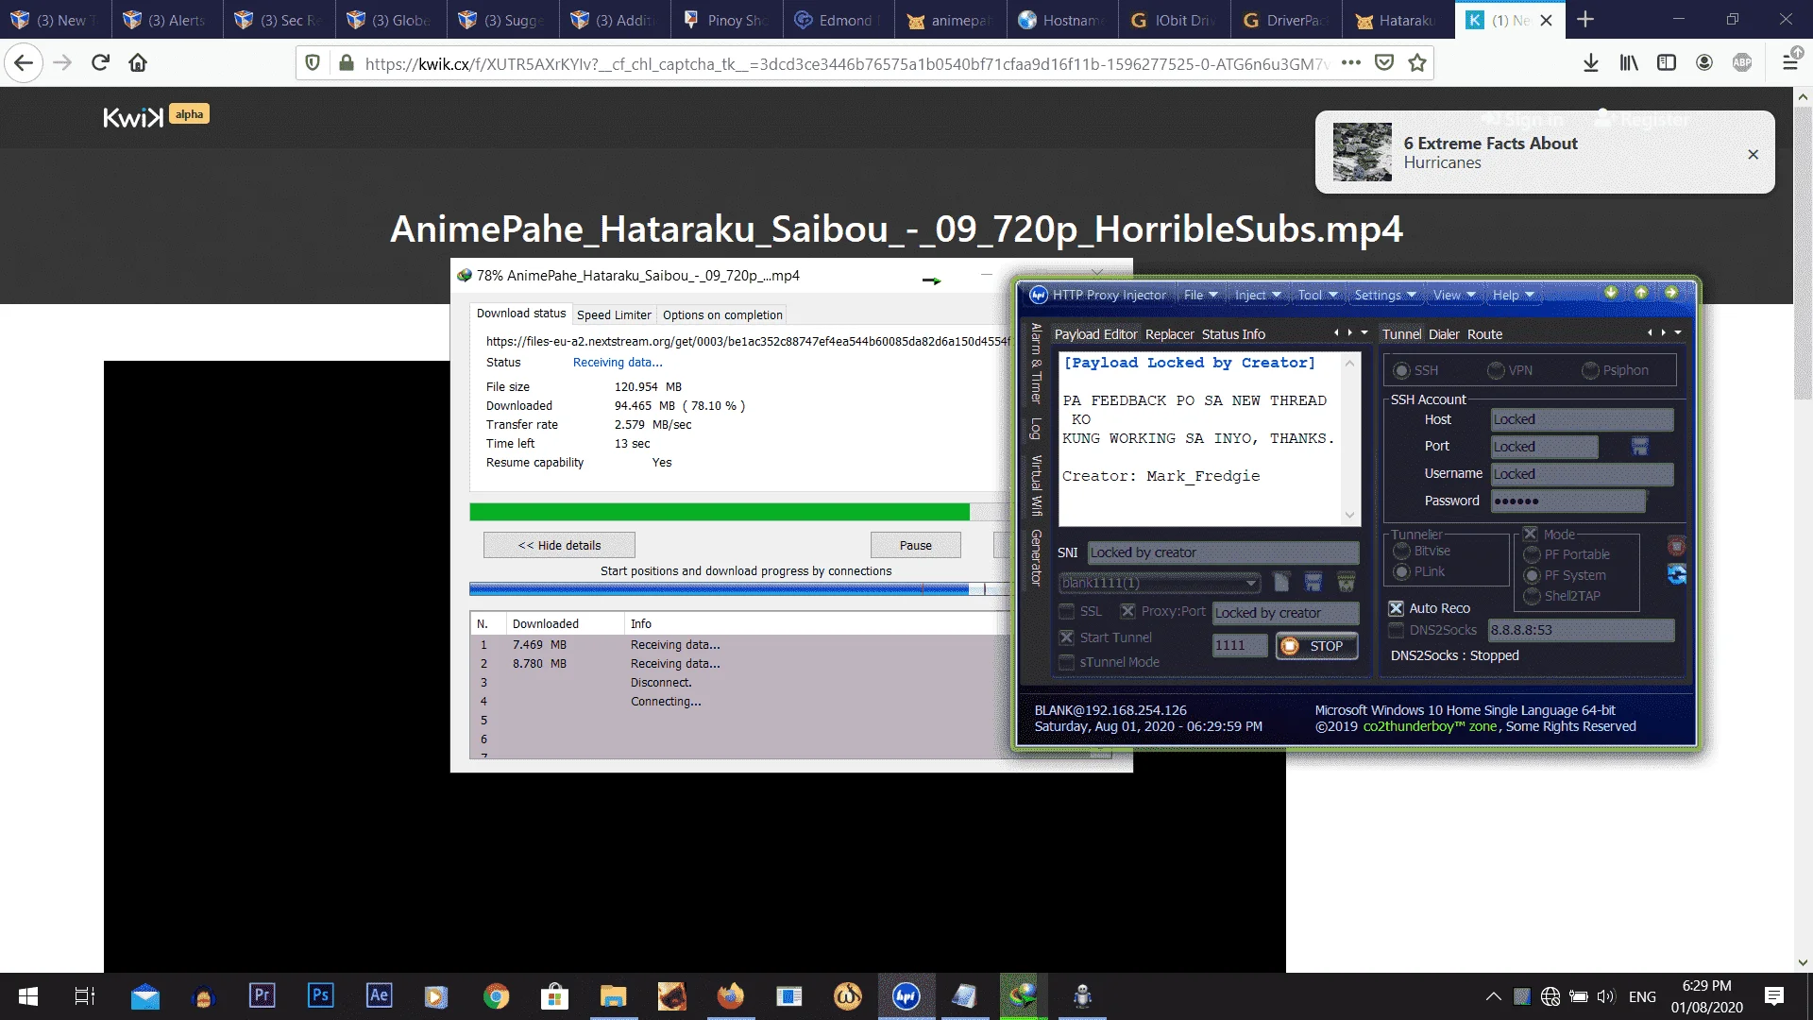Enable the DNS2Socks checkbox

(x=1396, y=630)
